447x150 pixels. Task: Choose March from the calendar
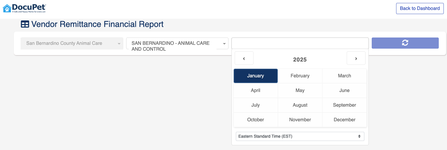tap(344, 76)
